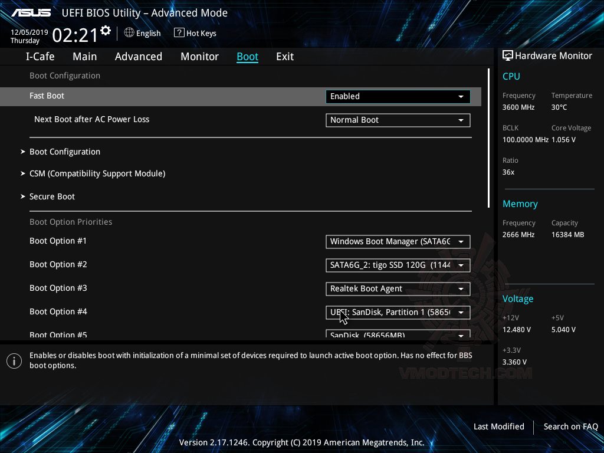Click the Fast Boot dropdown arrow
Viewport: 604px width, 453px height.
(x=461, y=96)
